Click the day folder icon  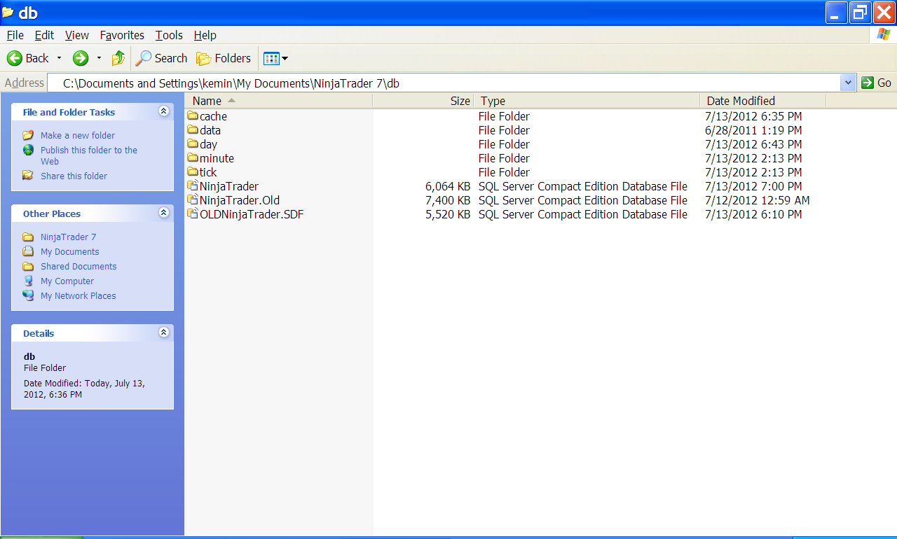tap(193, 144)
